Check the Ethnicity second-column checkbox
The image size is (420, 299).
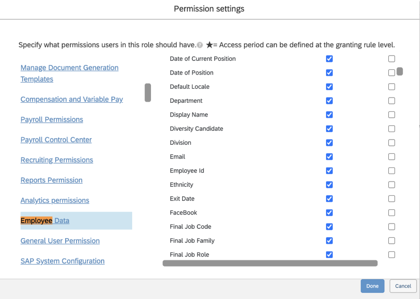pos(392,184)
